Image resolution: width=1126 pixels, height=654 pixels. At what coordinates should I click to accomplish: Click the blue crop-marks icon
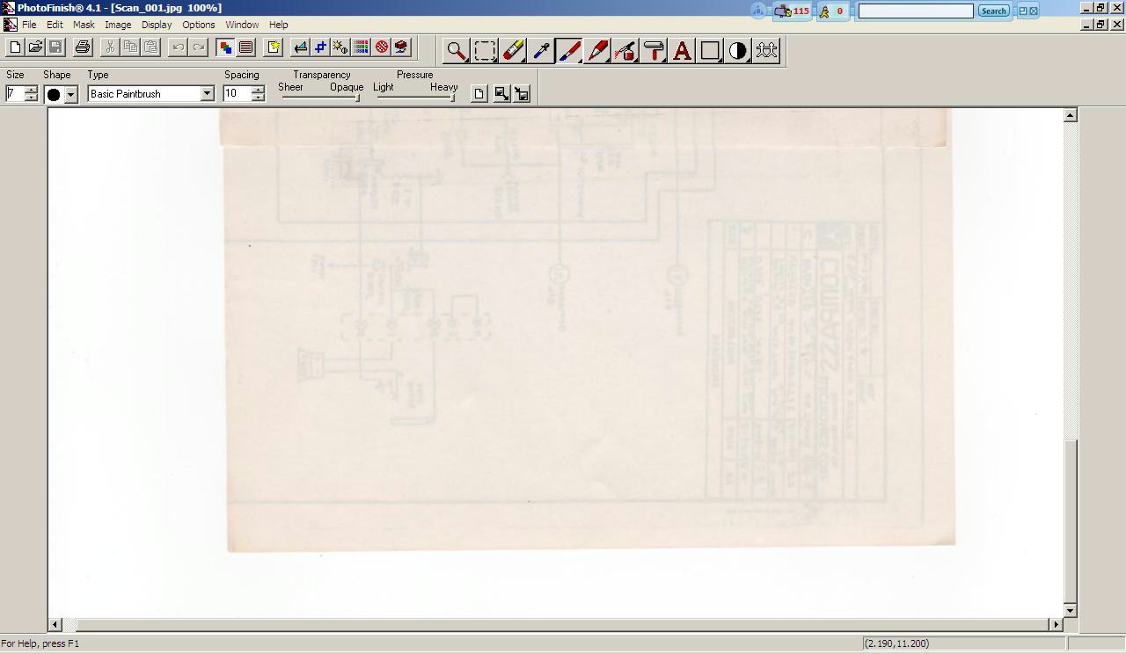(x=320, y=47)
